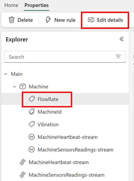The image size is (134, 181).
Task: Select MachineSensorsReadings-stream under Machine
Action: [x=75, y=150]
